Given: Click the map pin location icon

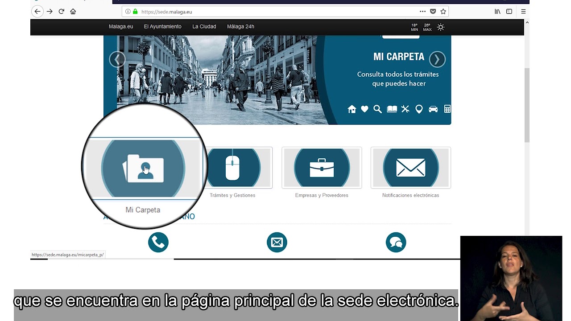Looking at the screenshot, I should coord(419,109).
